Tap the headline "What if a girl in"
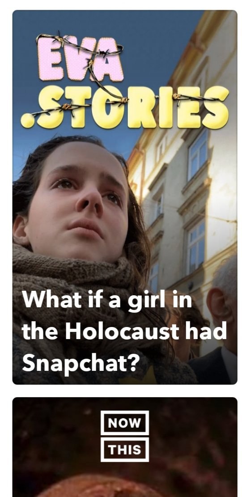Viewport: 242px width, 497px height. pyautogui.click(x=107, y=299)
